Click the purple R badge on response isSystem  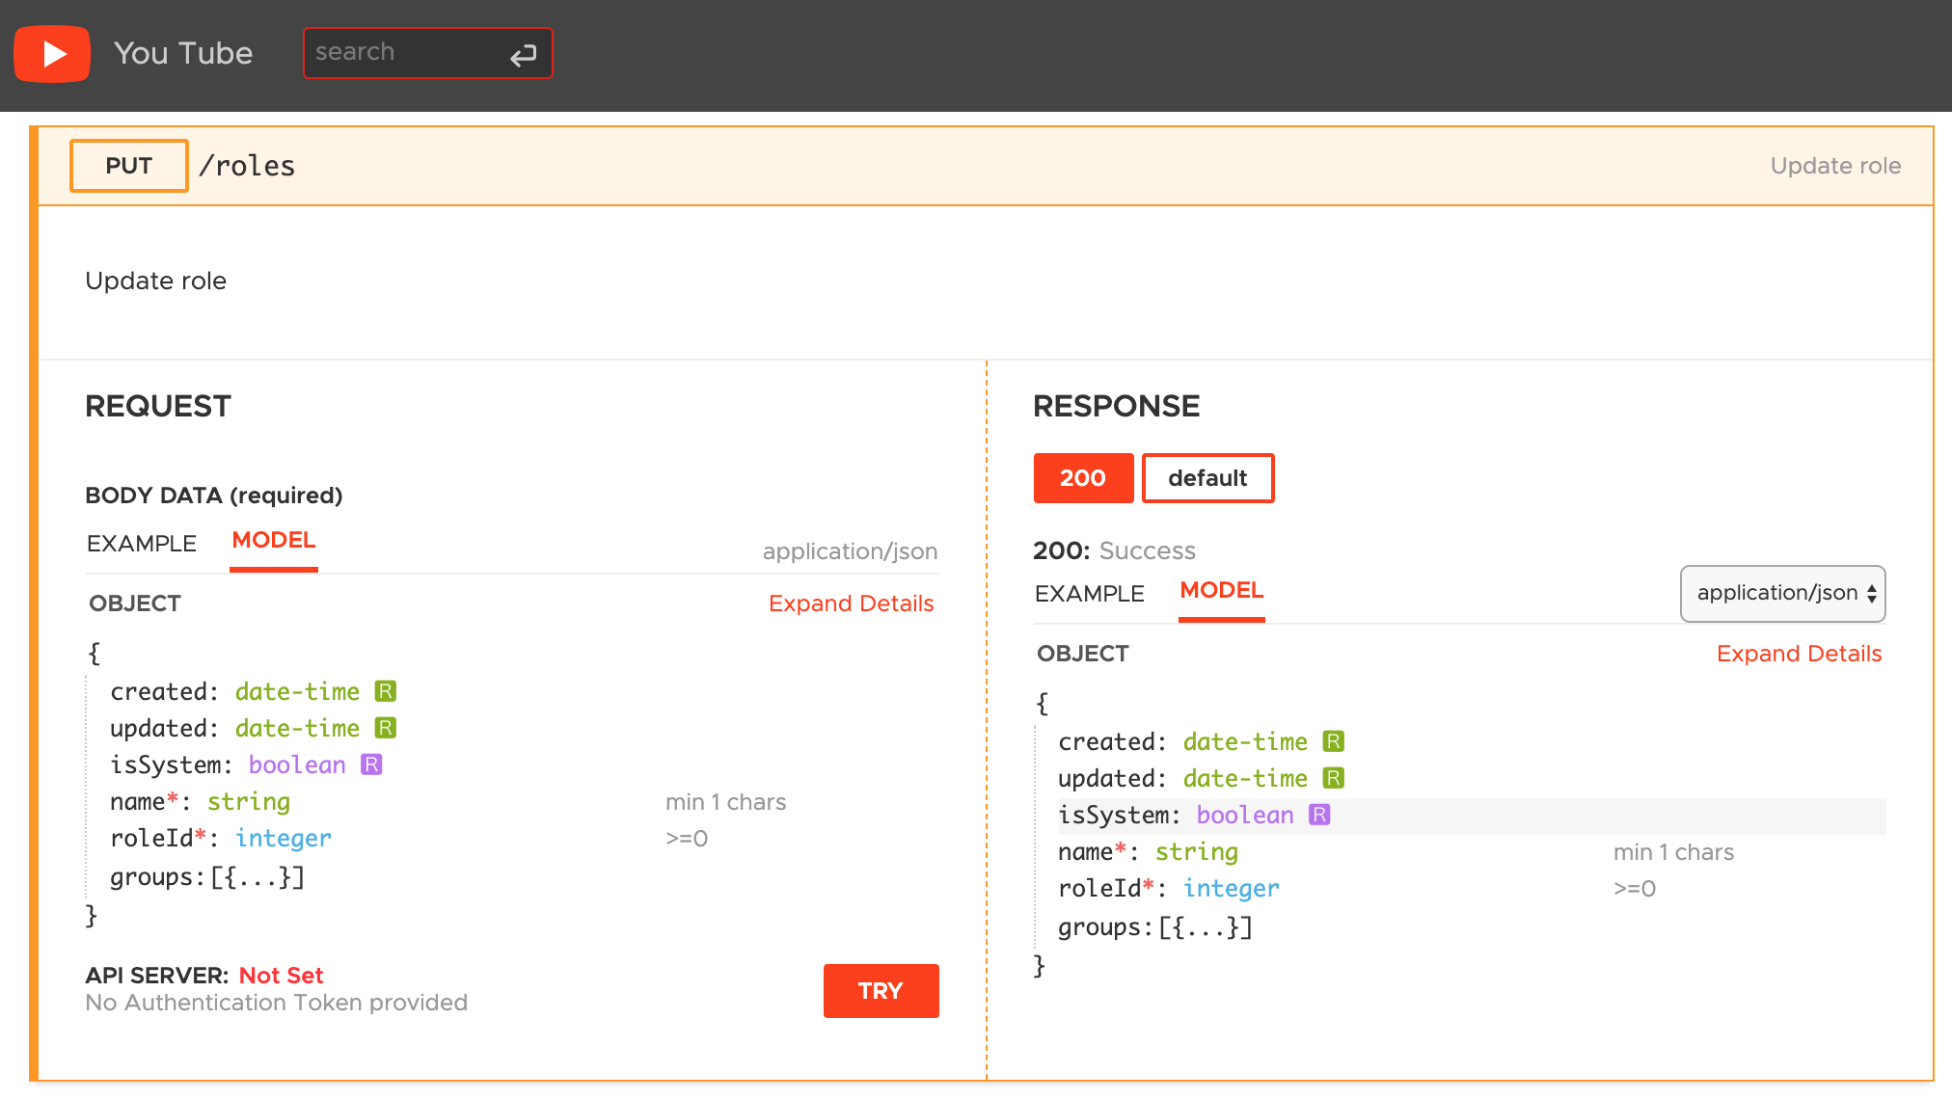click(1319, 815)
